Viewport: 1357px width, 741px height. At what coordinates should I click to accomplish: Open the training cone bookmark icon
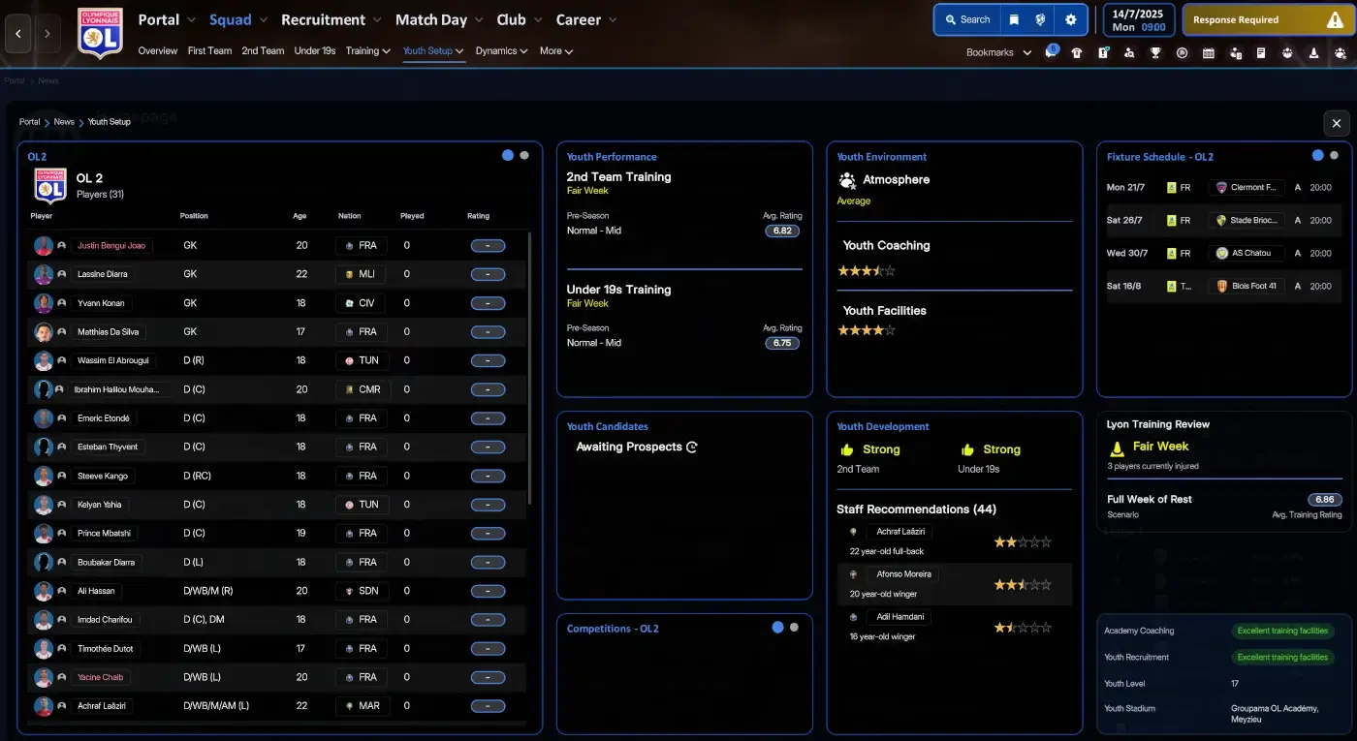[x=1313, y=52]
